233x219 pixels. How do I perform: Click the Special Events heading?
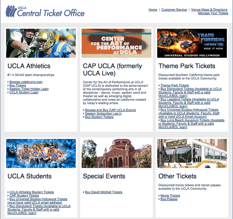point(104,176)
